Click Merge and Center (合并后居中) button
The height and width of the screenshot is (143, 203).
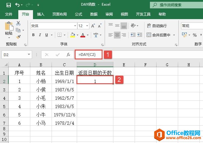pos(158,35)
